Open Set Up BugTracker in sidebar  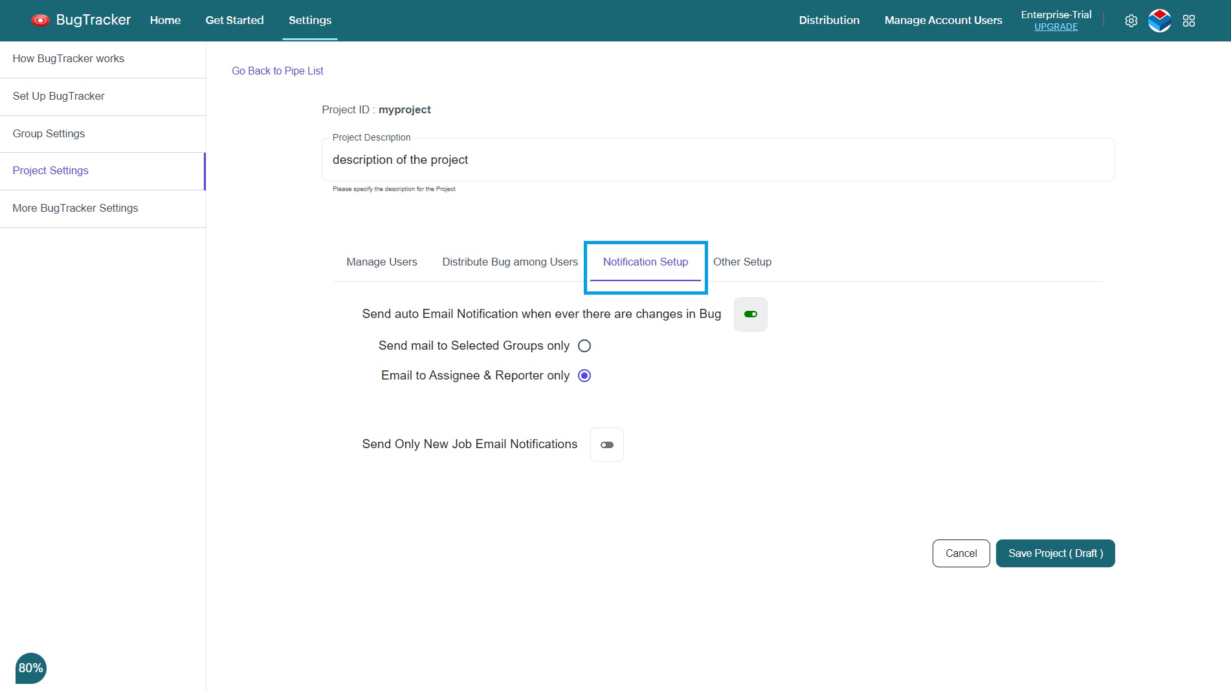[103, 96]
